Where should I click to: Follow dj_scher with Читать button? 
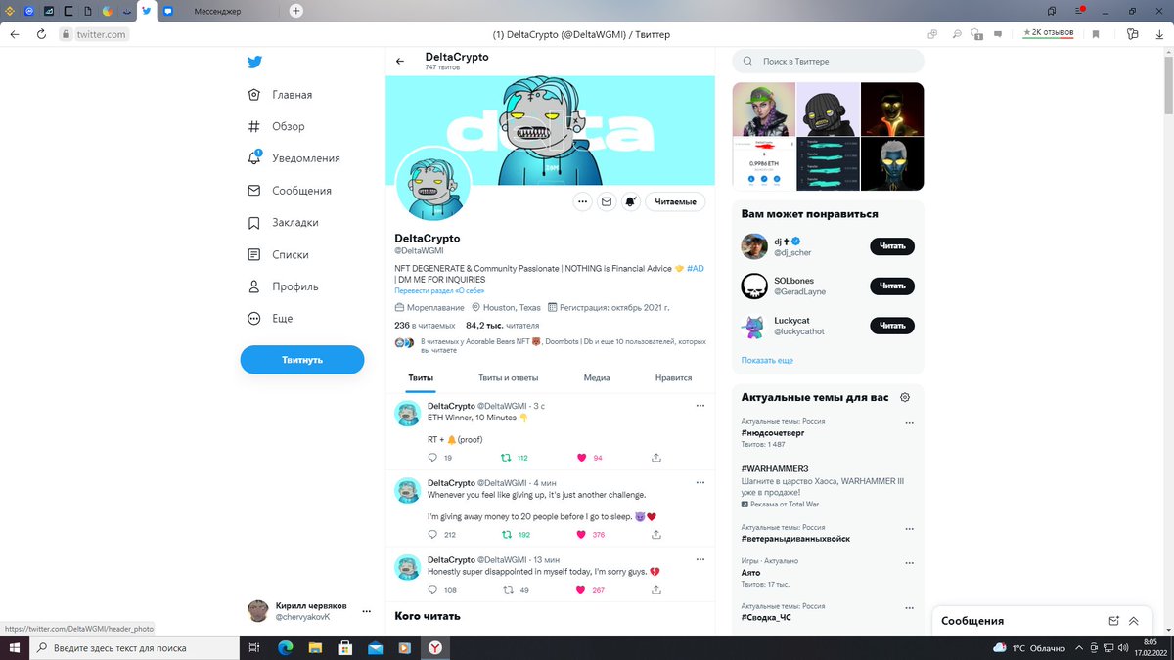click(892, 246)
